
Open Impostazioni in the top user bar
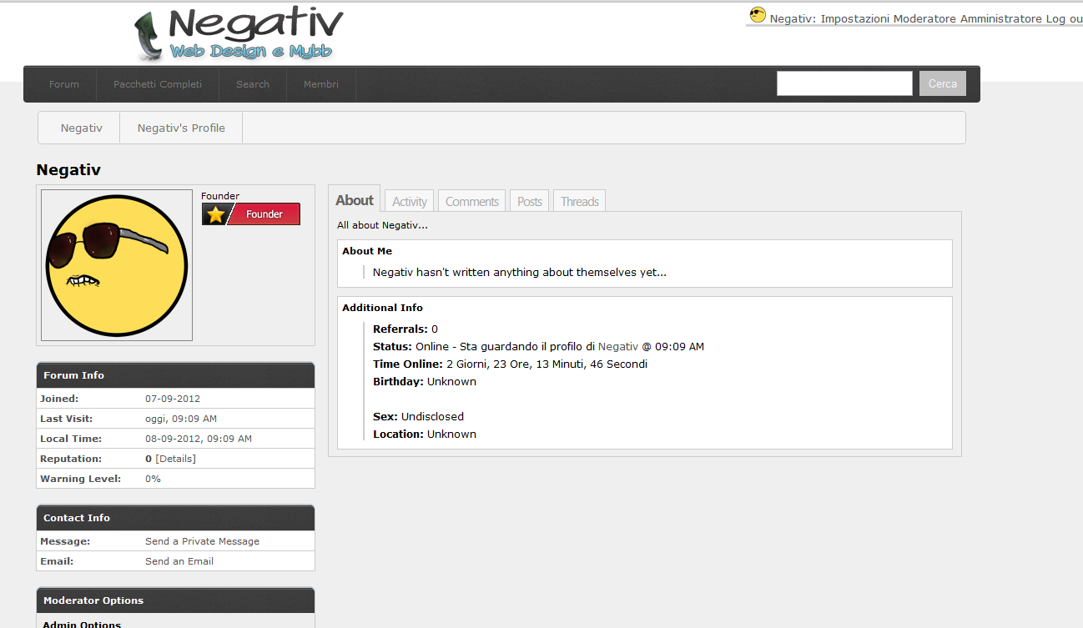855,18
